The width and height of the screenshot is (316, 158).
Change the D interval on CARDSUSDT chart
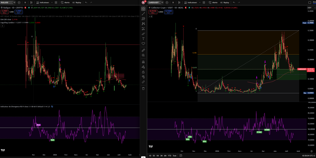point(173,2)
